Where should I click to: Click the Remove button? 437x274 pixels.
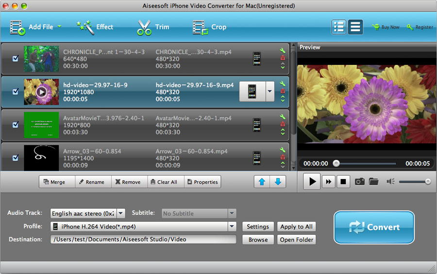coord(130,182)
